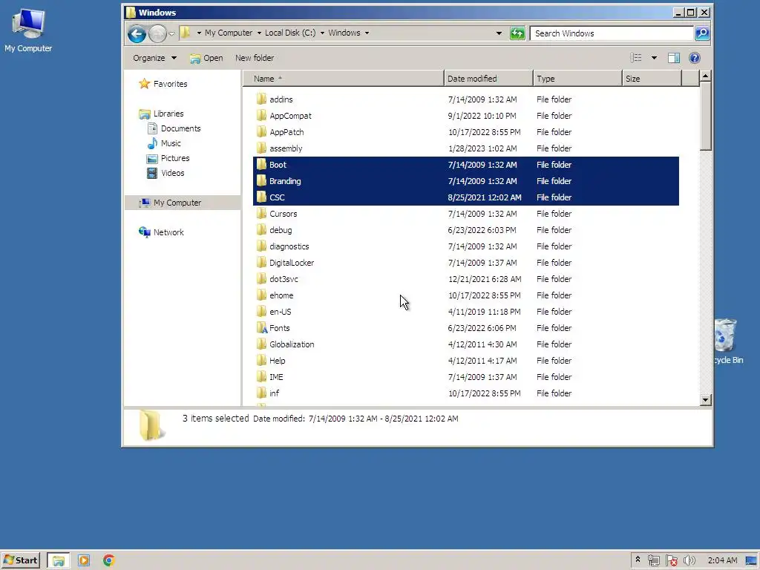The height and width of the screenshot is (570, 760).
Task: Go back with the Back arrow button
Action: point(137,33)
